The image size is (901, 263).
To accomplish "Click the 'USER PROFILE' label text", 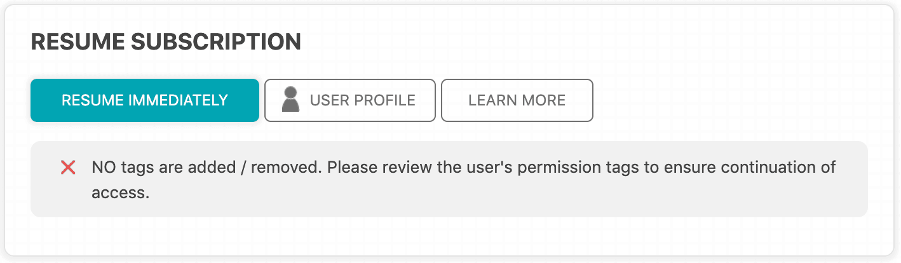I will pyautogui.click(x=363, y=100).
